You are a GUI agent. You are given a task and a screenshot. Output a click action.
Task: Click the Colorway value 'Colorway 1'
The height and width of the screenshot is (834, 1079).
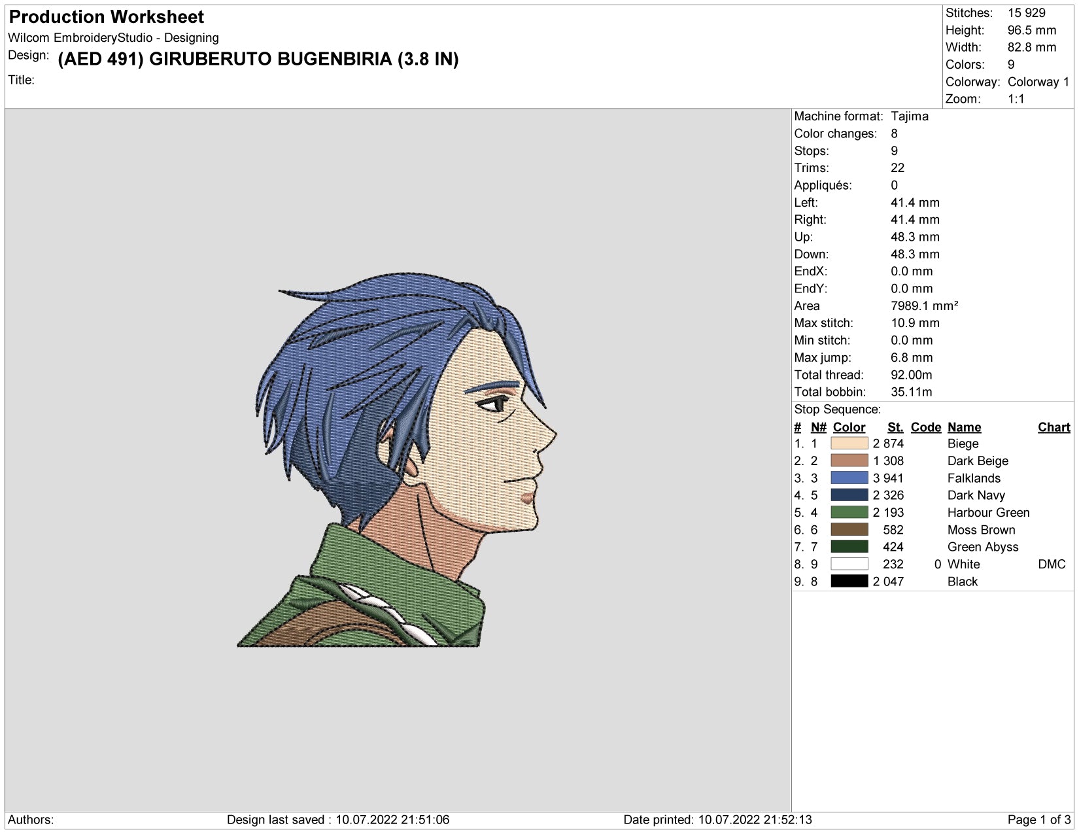(x=1038, y=82)
